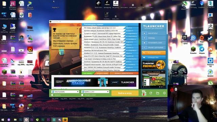Open the VK 'Сообщество' button
This screenshot has height=122, width=217.
click(154, 57)
